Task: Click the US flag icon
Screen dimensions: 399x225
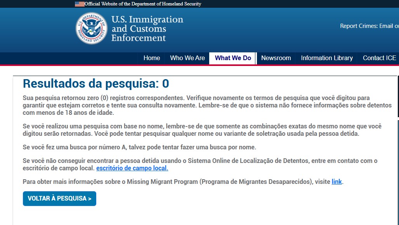Action: 80,4
